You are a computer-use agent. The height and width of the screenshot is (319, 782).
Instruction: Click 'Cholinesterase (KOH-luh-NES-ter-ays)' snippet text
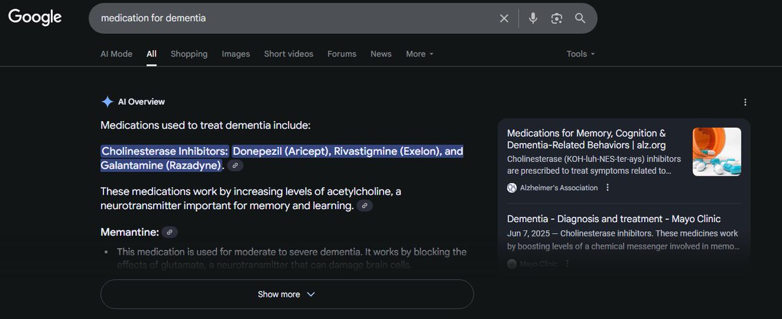594,165
